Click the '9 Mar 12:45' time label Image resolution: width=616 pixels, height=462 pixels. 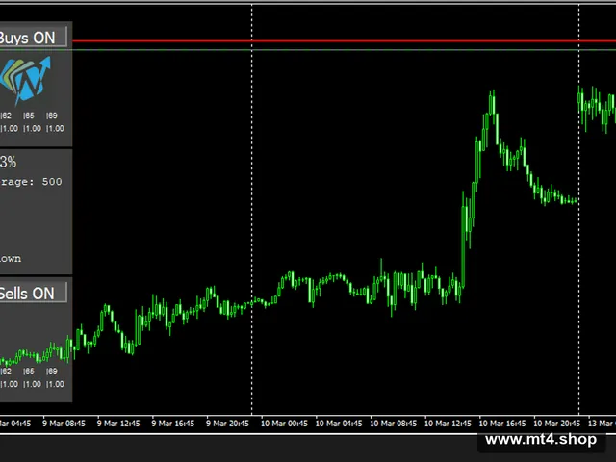point(118,423)
